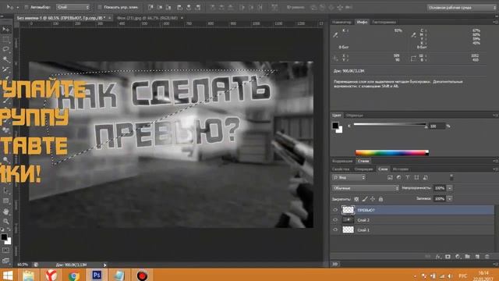Click the foreground color swatch in toolbox

click(4, 237)
